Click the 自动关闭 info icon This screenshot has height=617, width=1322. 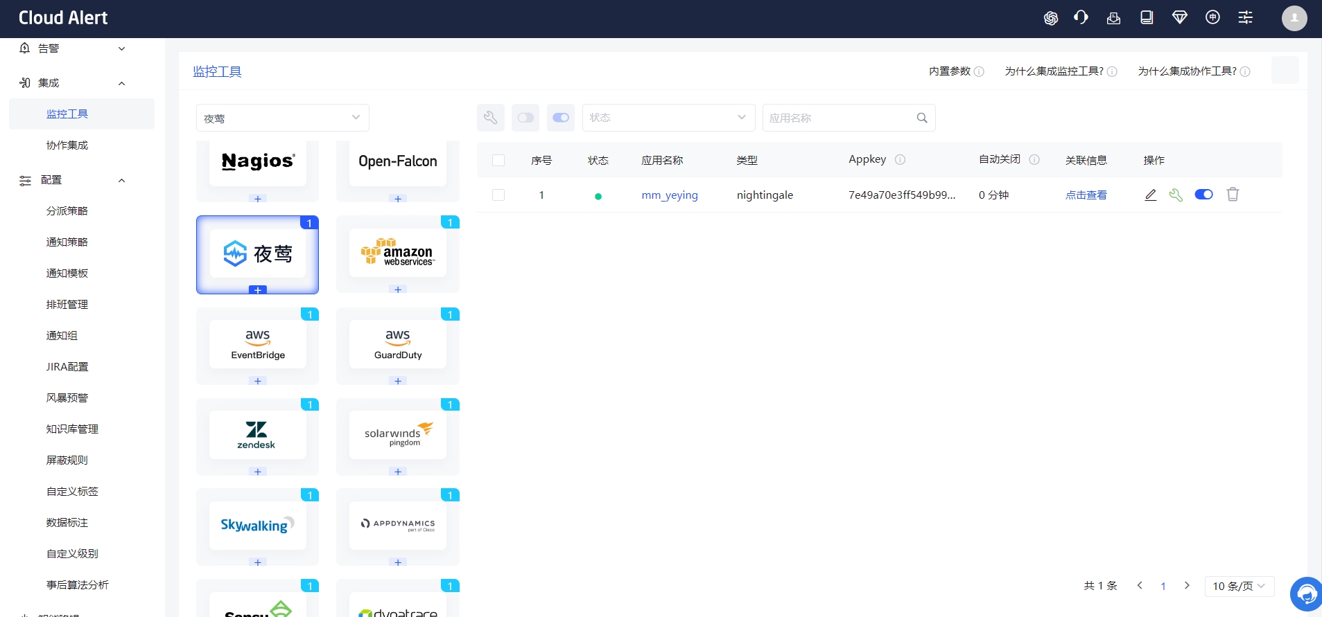click(x=1034, y=159)
